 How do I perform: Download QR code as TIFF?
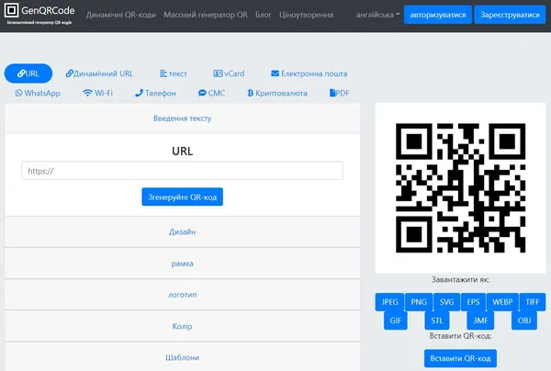pyautogui.click(x=533, y=302)
